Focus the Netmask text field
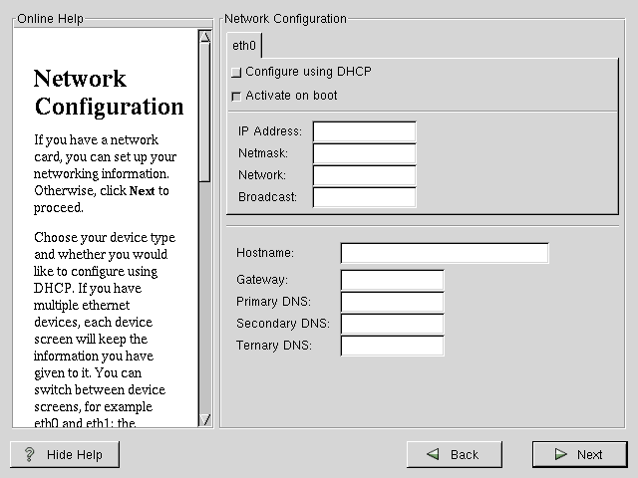Screen dimensions: 638x478 (364, 153)
